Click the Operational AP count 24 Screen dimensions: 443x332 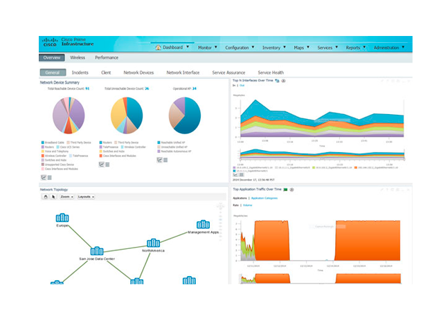(x=195, y=89)
